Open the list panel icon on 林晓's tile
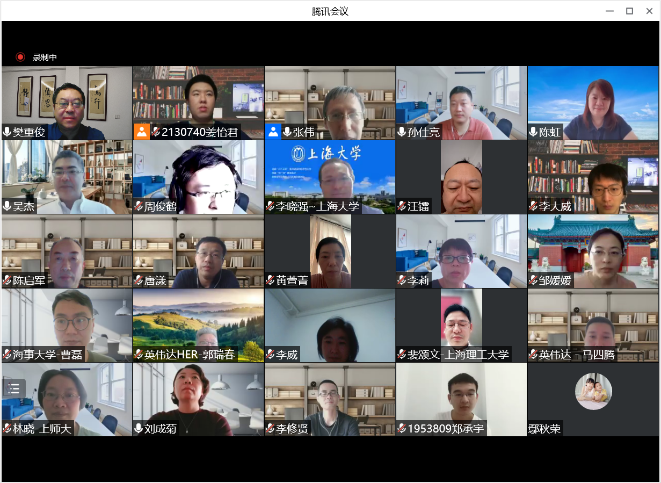 (14, 389)
